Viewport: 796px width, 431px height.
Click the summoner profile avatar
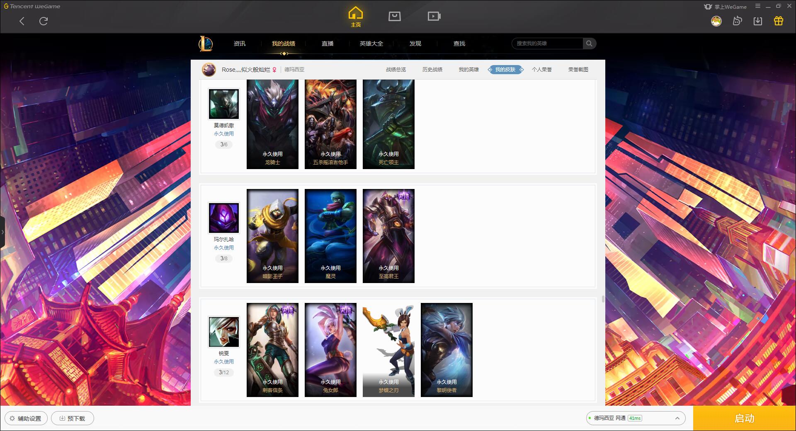pos(209,70)
